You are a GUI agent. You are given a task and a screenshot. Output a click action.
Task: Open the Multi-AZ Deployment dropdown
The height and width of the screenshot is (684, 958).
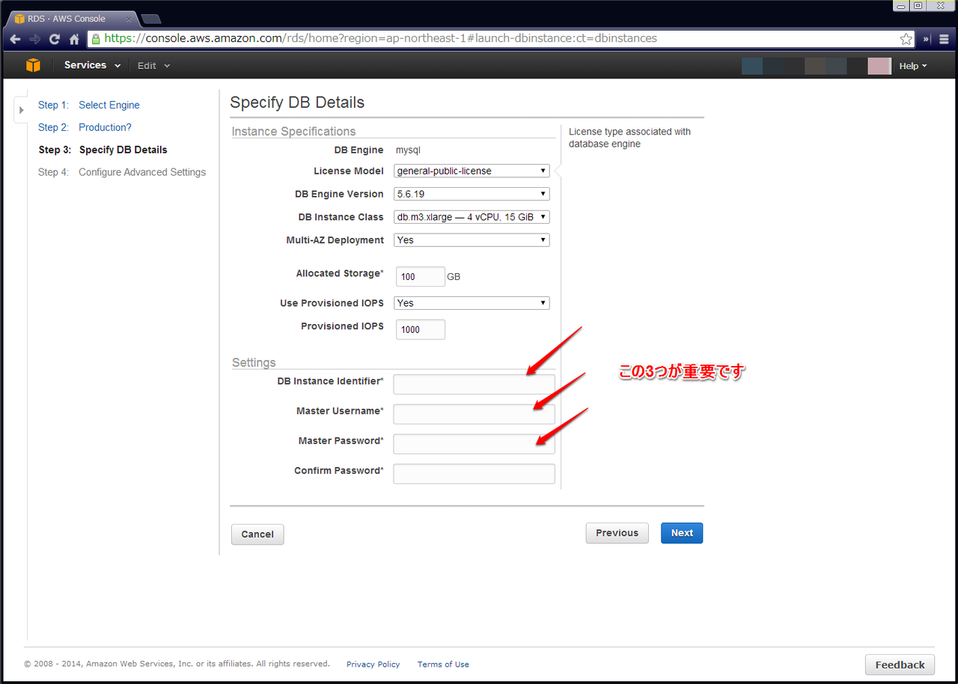tap(472, 240)
